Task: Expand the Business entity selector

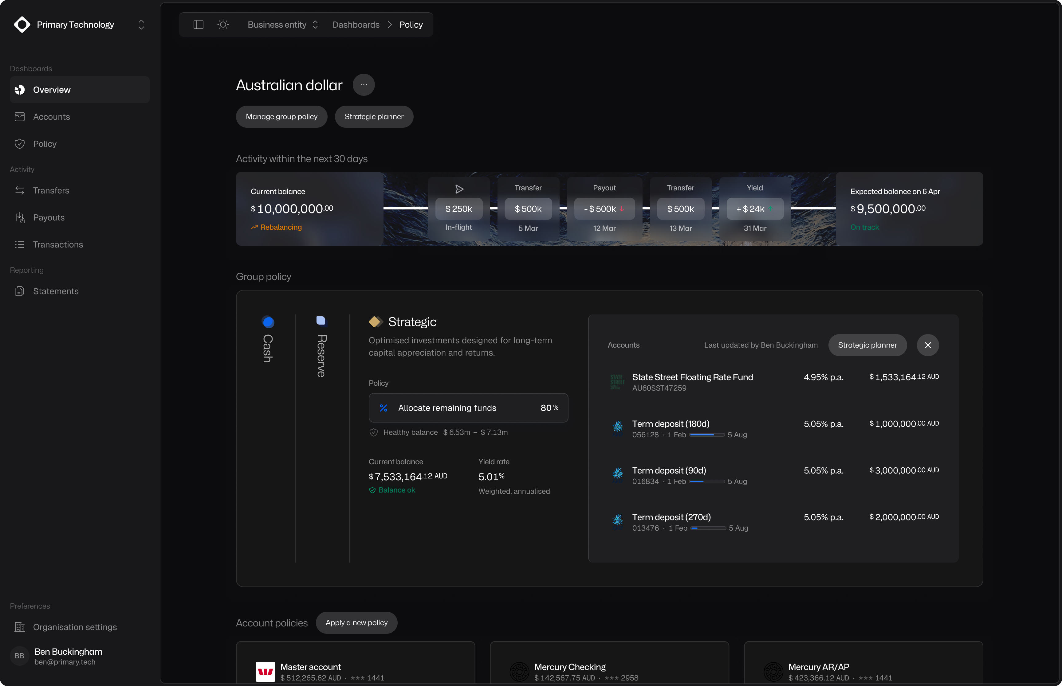Action: click(282, 25)
